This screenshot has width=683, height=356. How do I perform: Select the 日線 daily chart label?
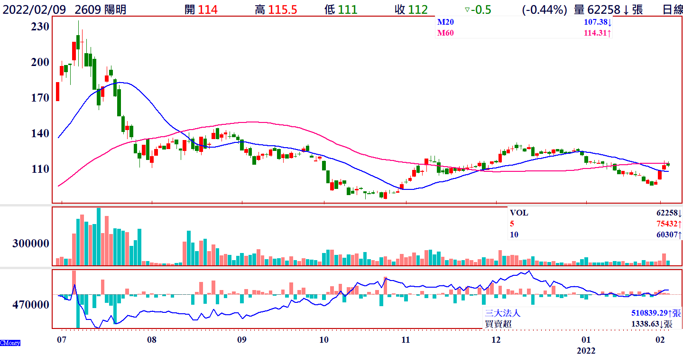672,9
